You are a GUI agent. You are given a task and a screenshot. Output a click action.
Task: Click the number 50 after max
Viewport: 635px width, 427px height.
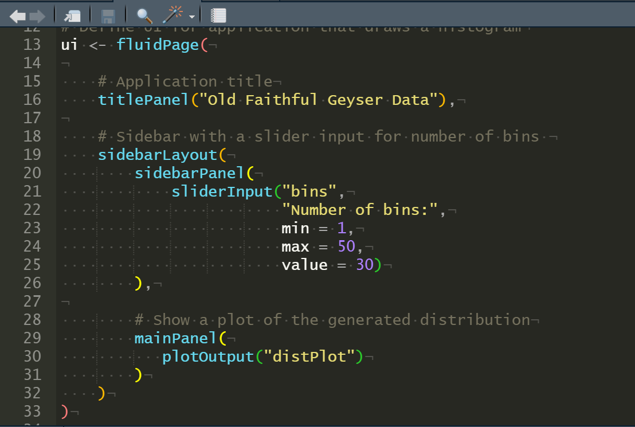point(346,246)
